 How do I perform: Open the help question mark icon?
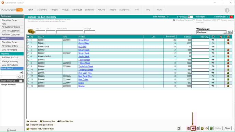coord(227,10)
